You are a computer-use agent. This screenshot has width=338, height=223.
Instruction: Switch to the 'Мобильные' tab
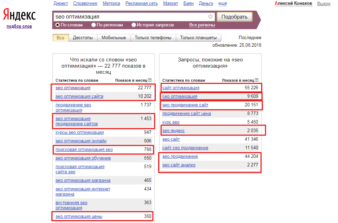(114, 38)
